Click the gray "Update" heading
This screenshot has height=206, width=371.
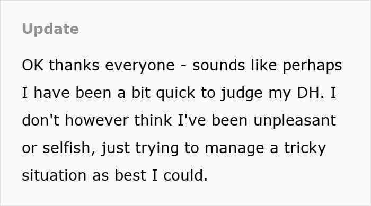pos(50,29)
